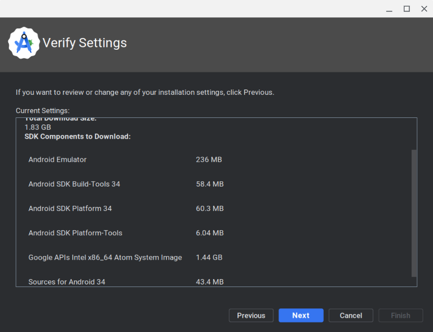433x332 pixels.
Task: Select Google APIs Intel x86_64 Atom System Image
Action: tap(105, 257)
